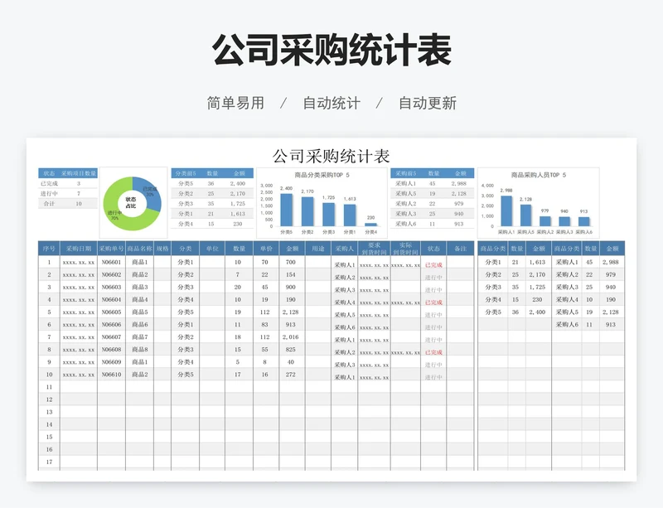Click the 规格 column header
The image size is (663, 508).
coord(162,249)
